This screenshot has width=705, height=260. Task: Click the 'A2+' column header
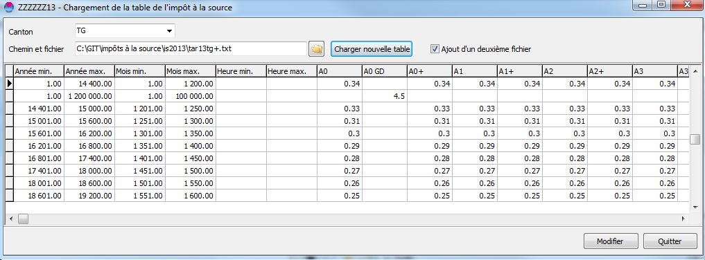click(x=610, y=71)
